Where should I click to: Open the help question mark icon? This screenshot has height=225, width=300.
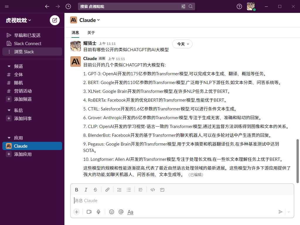239,6
